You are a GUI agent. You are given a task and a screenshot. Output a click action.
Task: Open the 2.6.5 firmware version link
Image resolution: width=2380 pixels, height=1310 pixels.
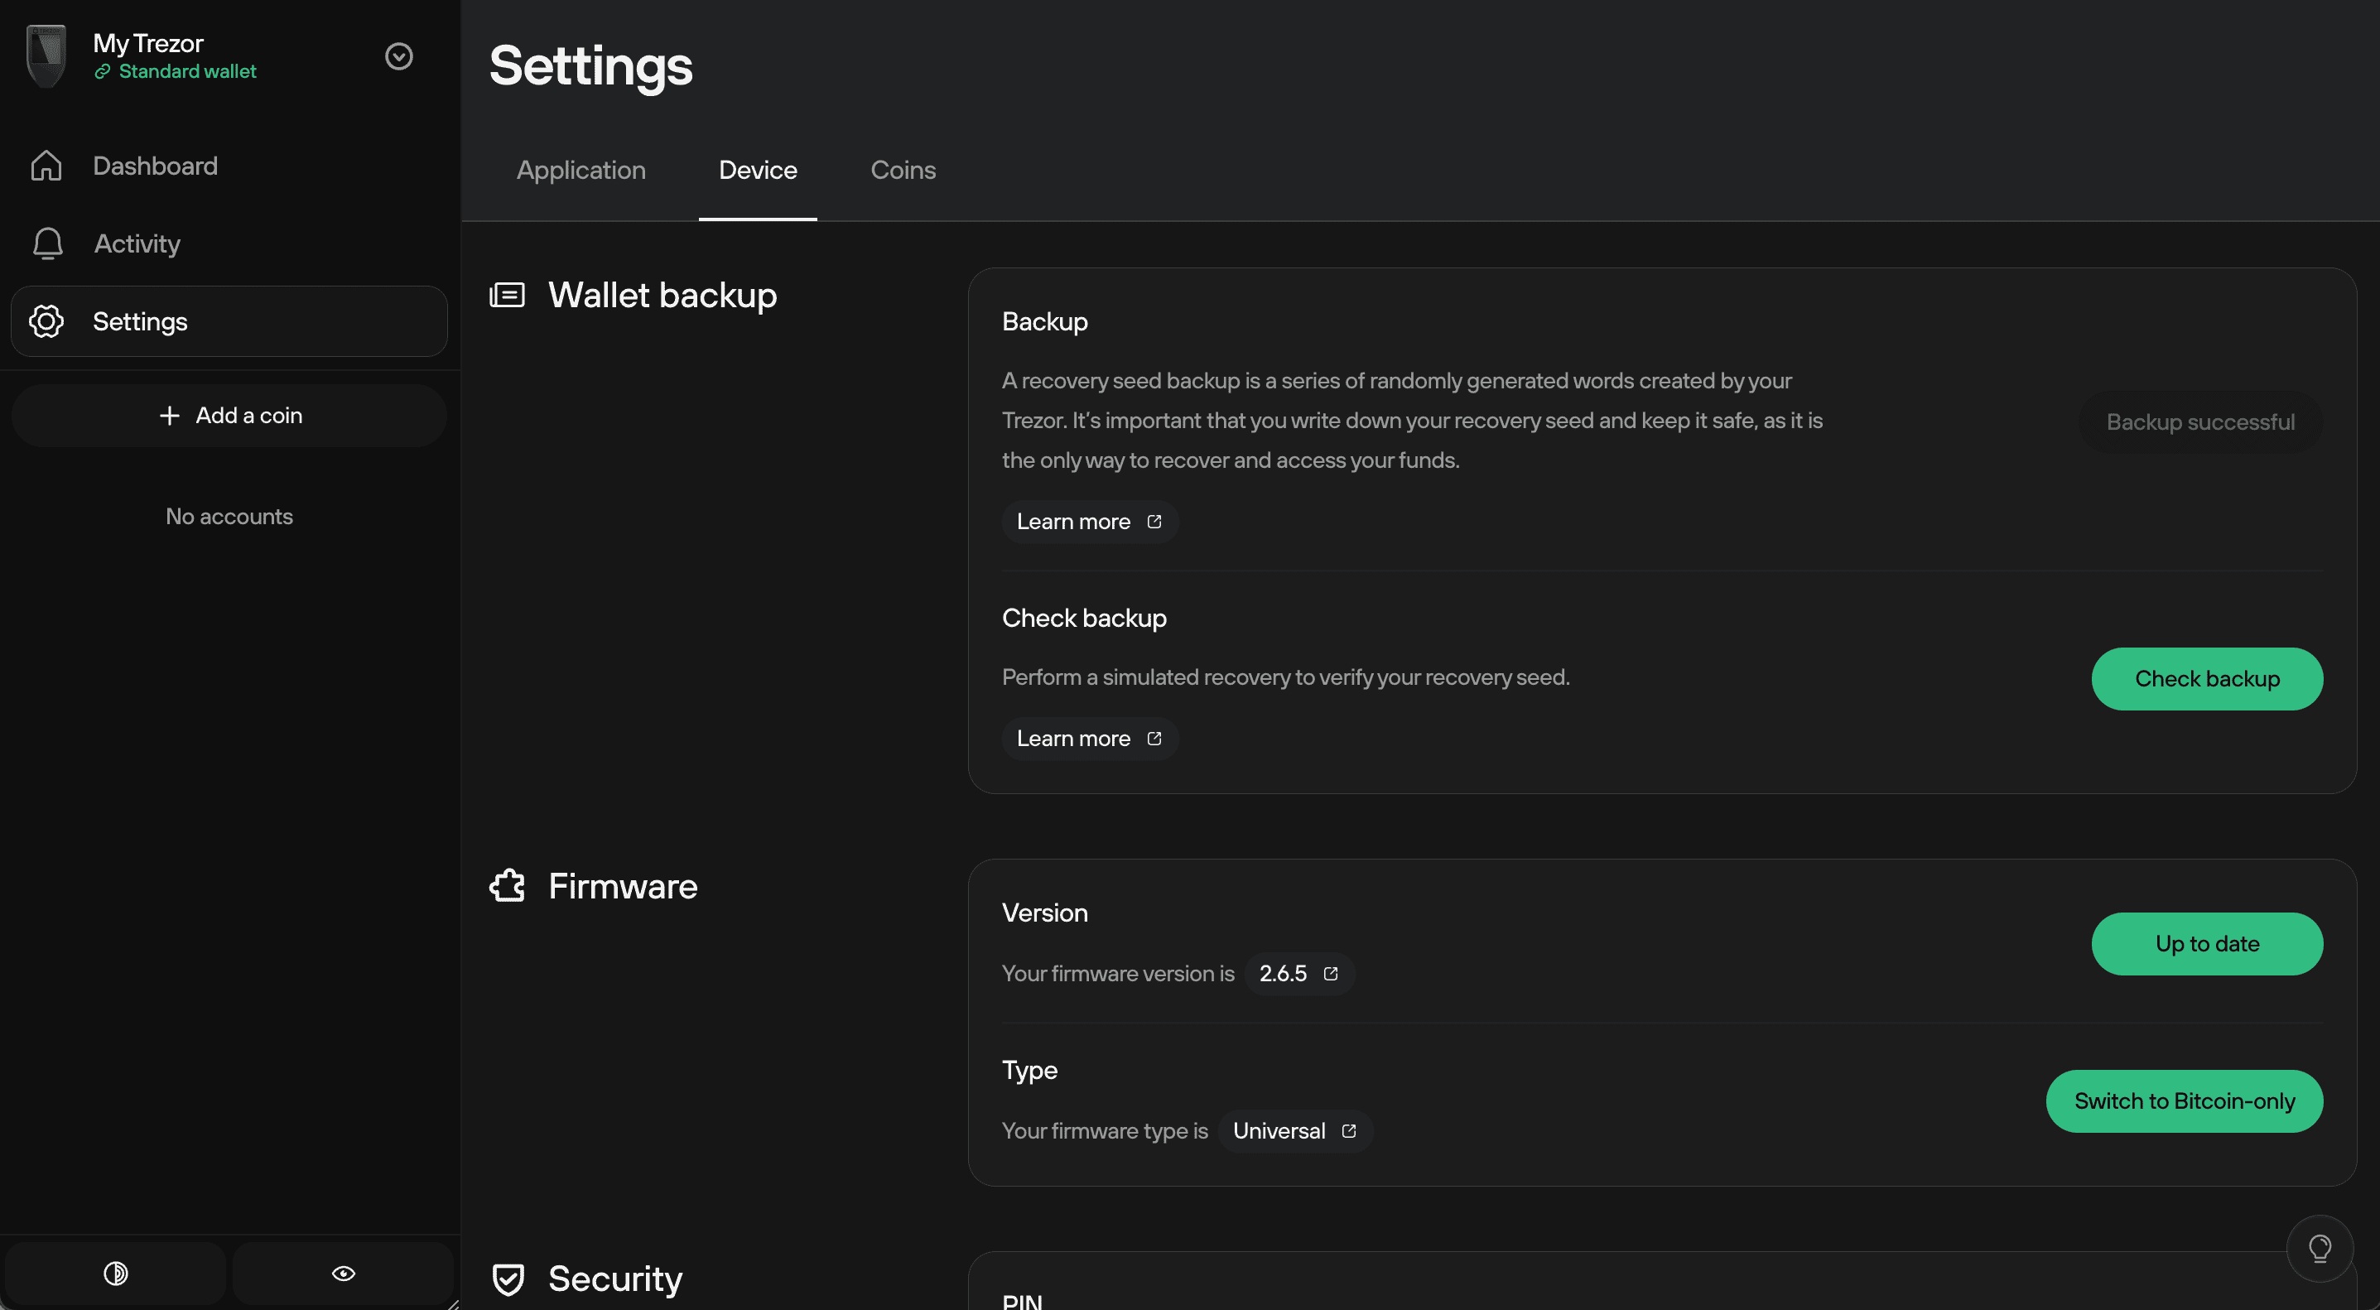tap(1299, 974)
